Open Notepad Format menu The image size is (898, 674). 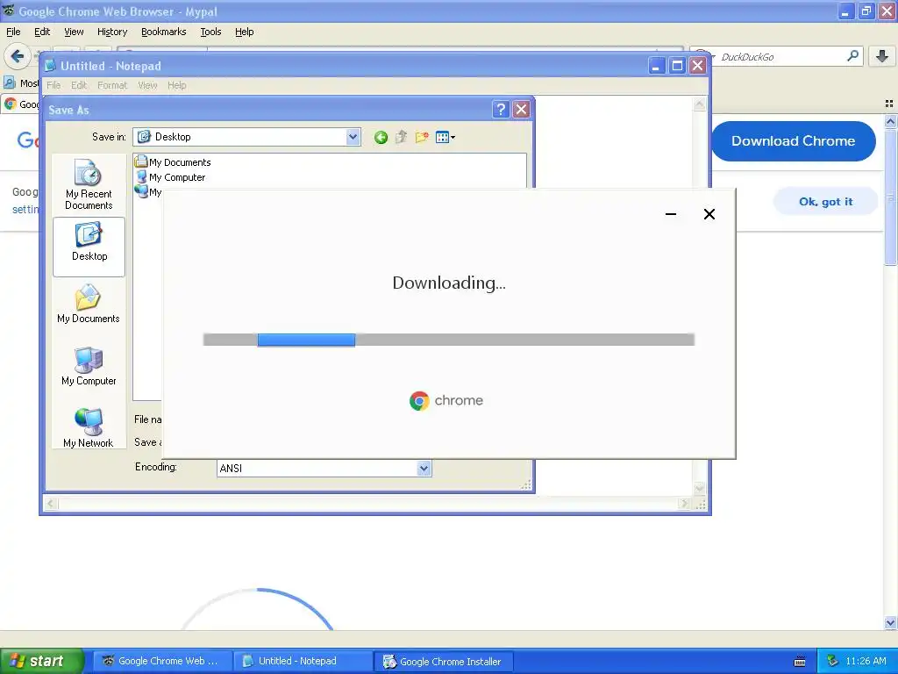[111, 85]
